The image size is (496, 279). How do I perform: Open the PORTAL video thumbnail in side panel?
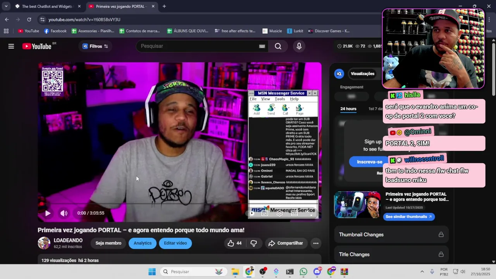coord(357,205)
